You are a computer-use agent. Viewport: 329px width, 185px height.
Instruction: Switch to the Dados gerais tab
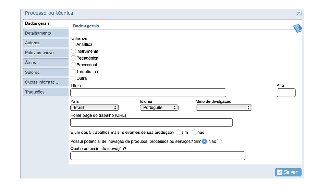click(x=46, y=23)
